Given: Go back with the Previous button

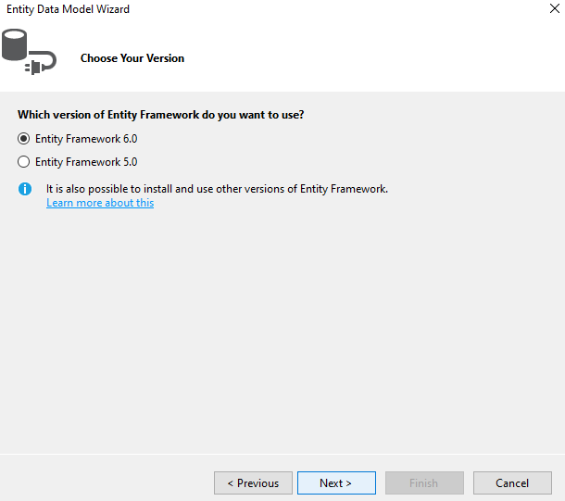Looking at the screenshot, I should [x=253, y=483].
